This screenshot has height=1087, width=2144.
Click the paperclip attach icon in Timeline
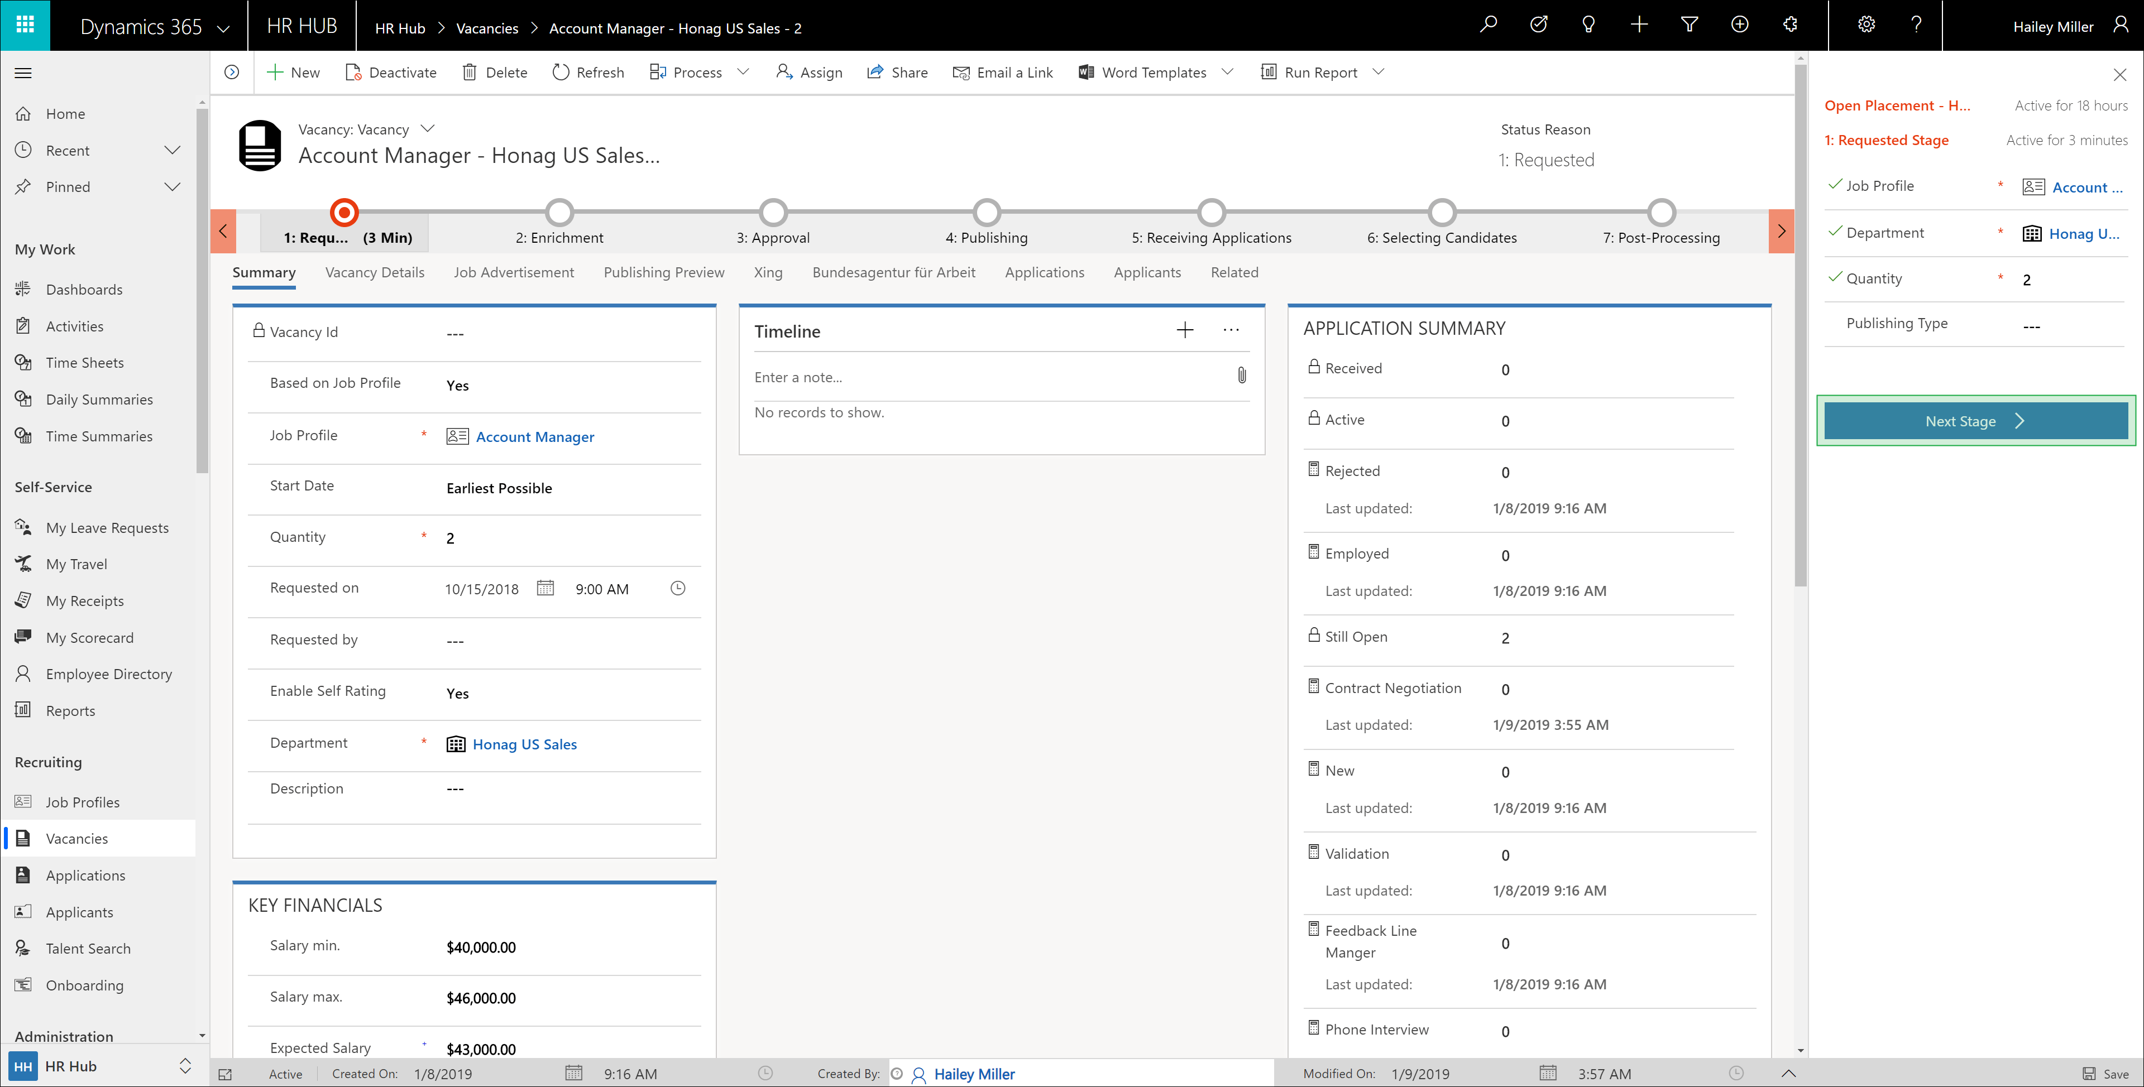click(x=1241, y=376)
